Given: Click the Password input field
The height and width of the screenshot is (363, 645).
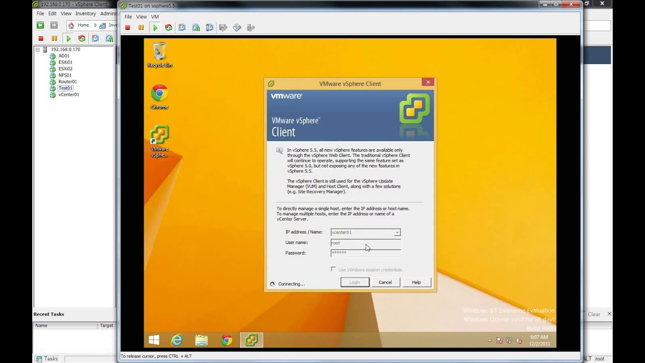Looking at the screenshot, I should pos(366,253).
